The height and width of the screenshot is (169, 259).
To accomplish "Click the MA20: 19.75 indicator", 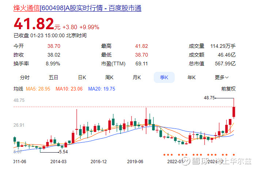I will [x=102, y=89].
